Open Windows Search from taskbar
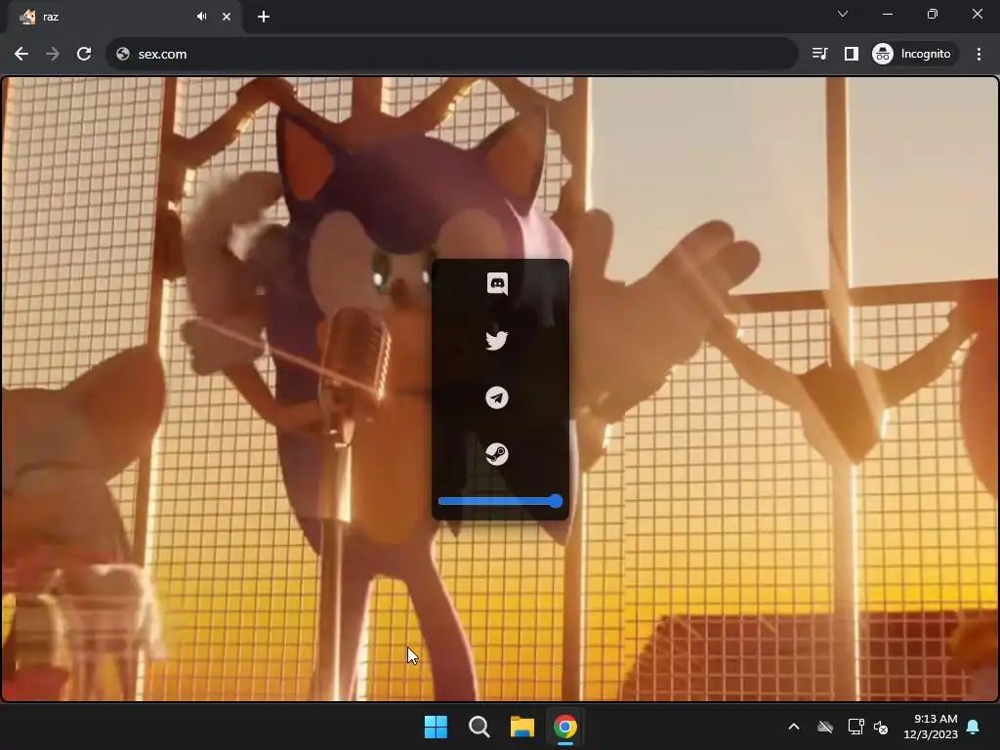The width and height of the screenshot is (1000, 750). click(479, 727)
